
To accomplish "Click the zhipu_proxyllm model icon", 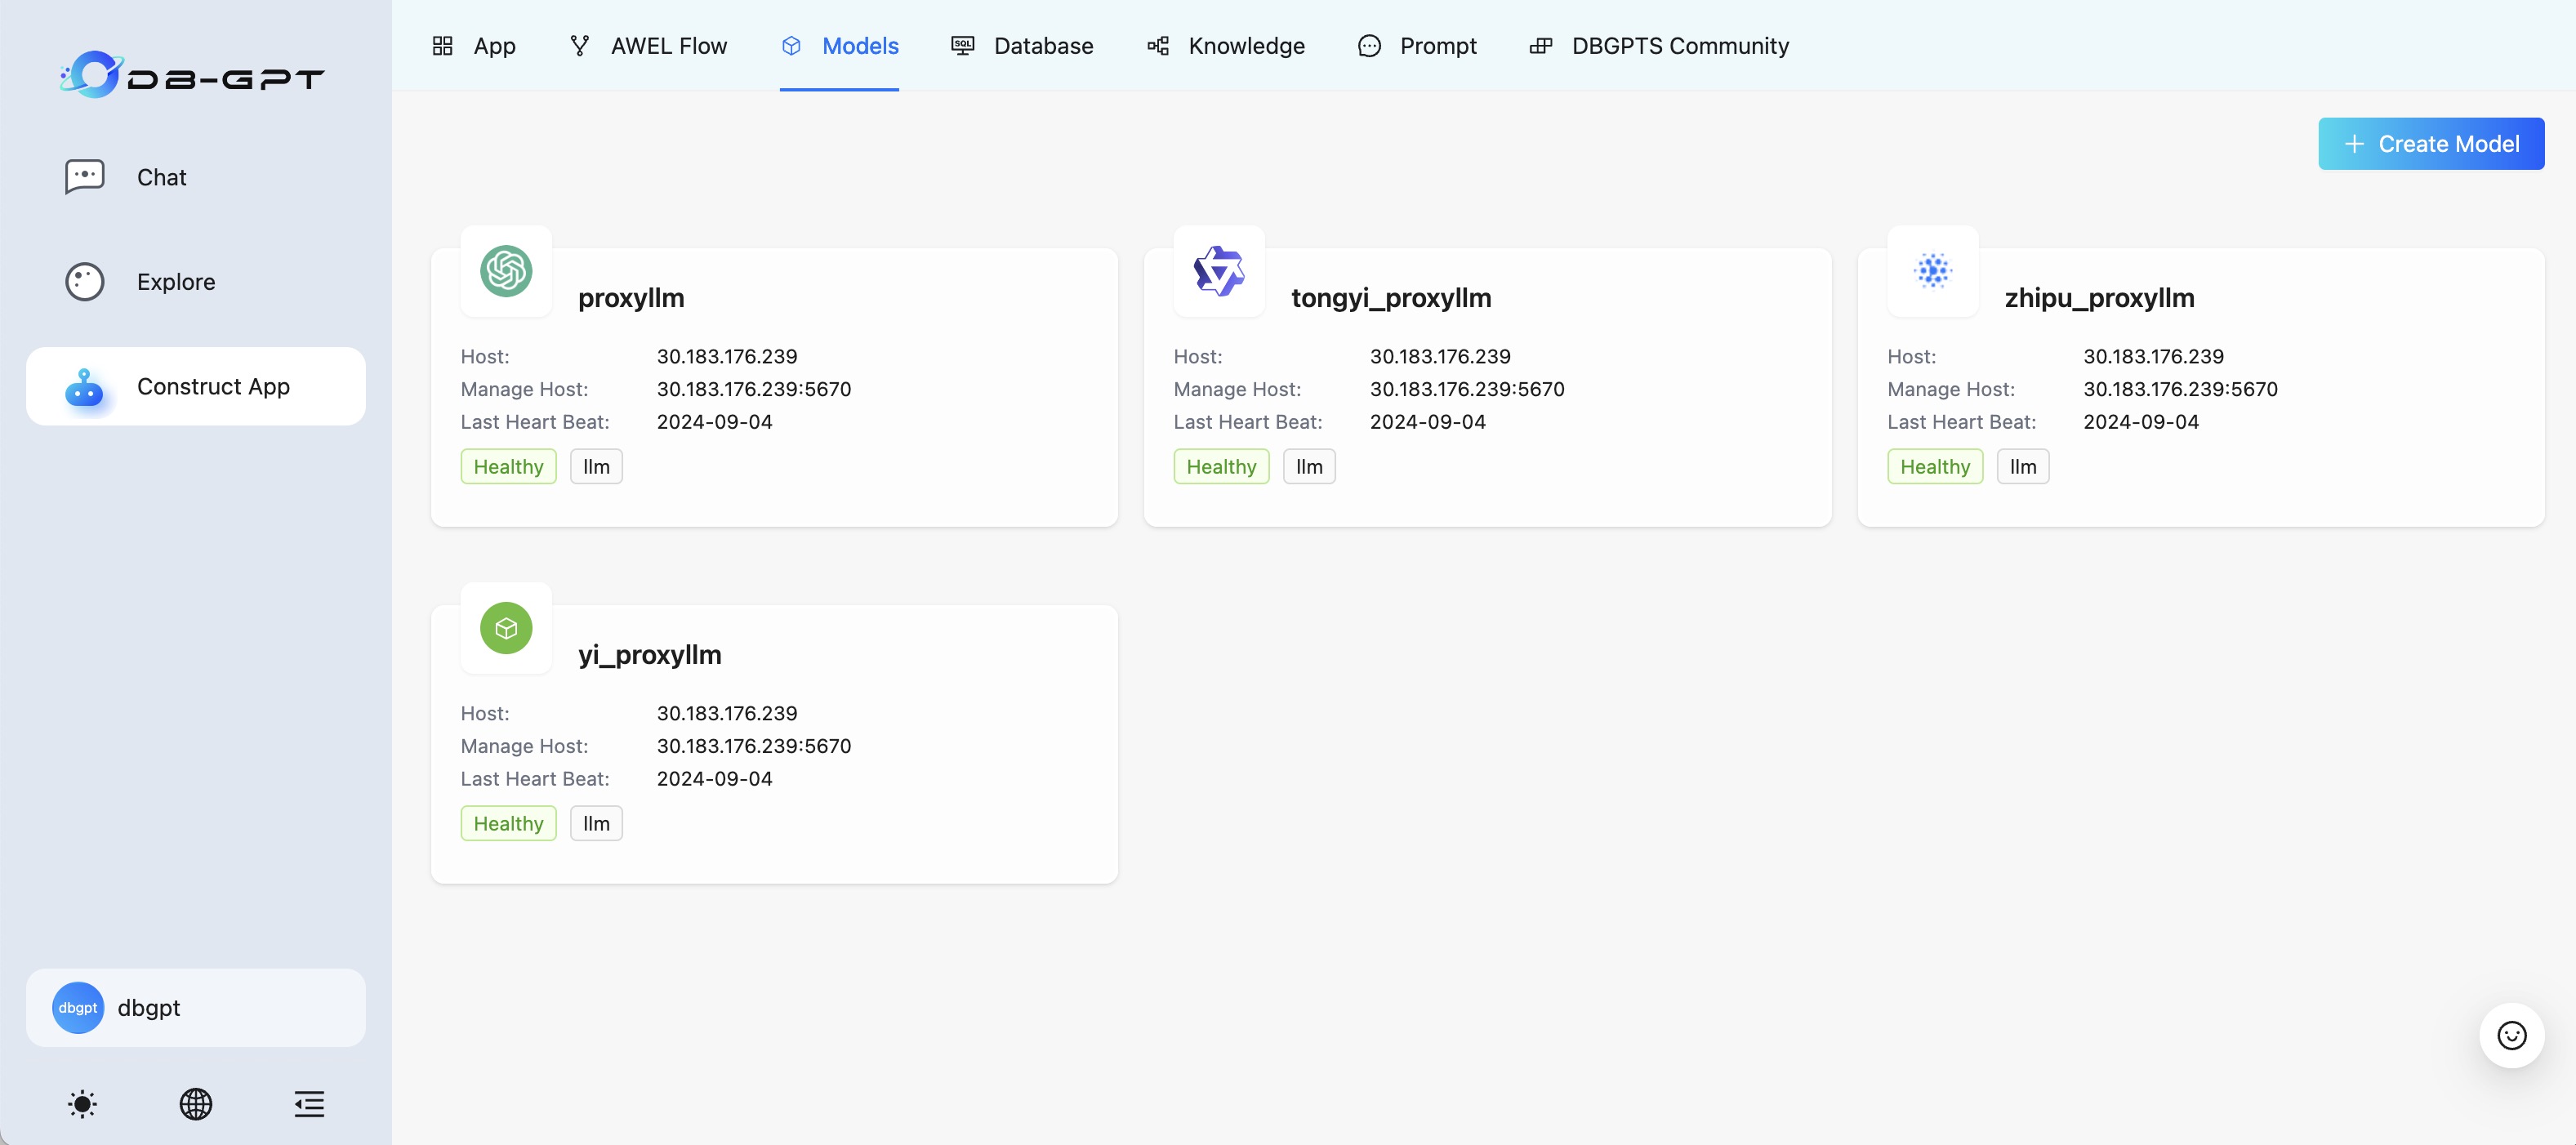I will coord(1932,271).
